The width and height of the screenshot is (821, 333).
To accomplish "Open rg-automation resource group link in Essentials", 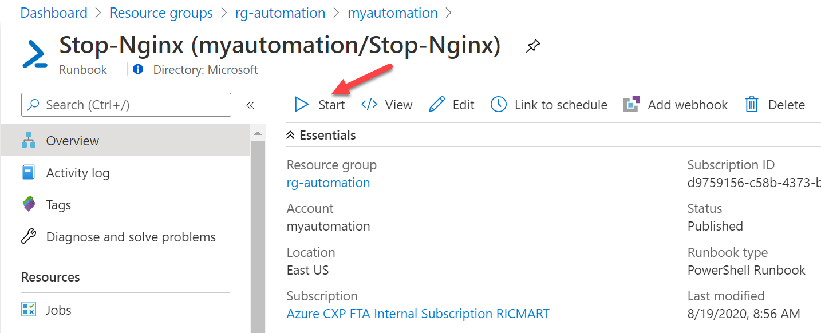I will [x=328, y=183].
